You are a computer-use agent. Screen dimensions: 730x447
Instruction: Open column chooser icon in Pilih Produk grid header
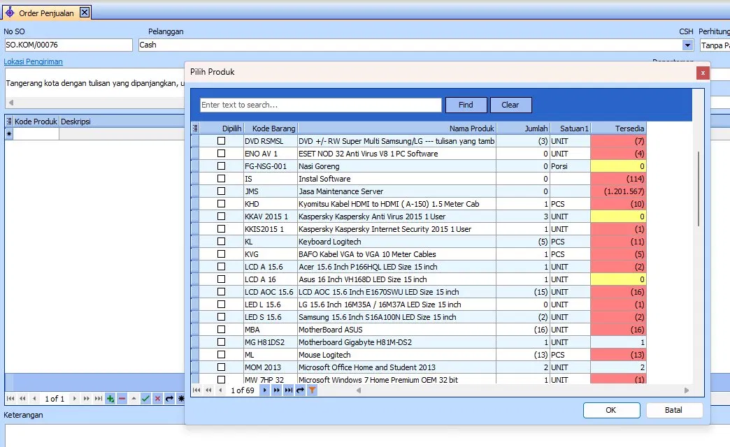pos(195,129)
